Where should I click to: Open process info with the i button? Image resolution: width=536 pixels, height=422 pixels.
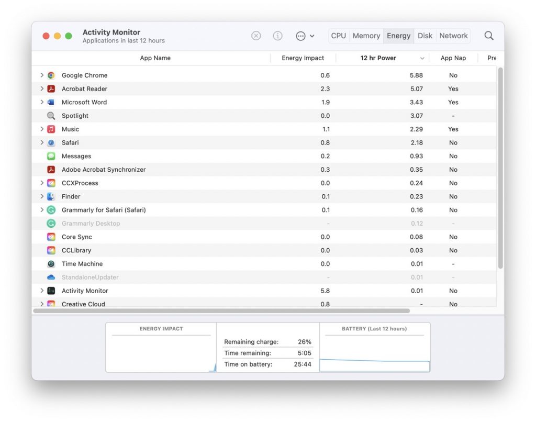point(277,36)
